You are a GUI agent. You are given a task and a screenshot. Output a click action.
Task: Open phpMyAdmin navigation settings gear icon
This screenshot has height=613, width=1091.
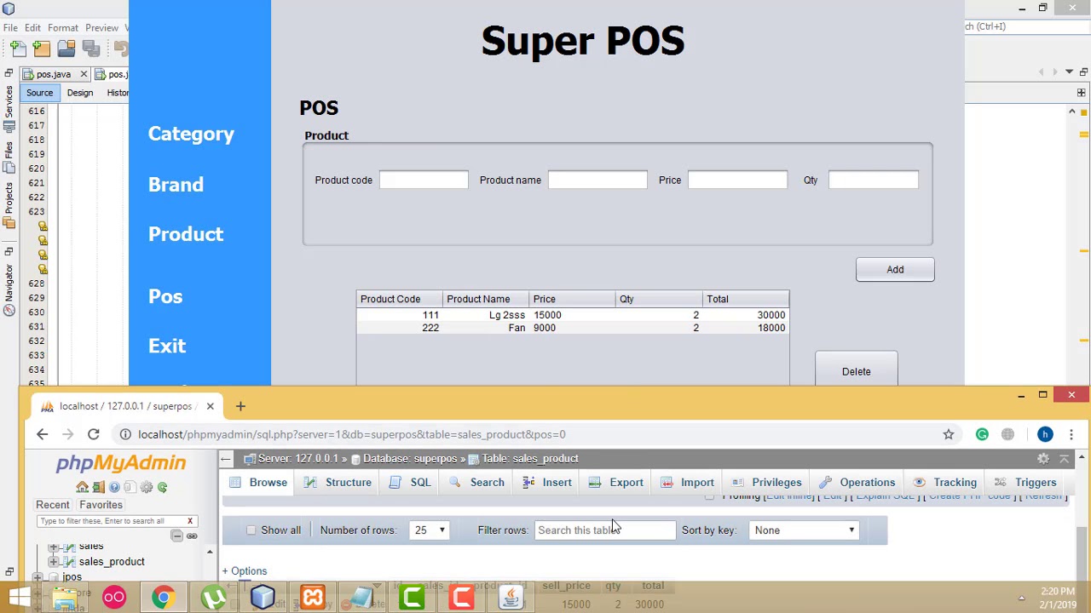[147, 487]
